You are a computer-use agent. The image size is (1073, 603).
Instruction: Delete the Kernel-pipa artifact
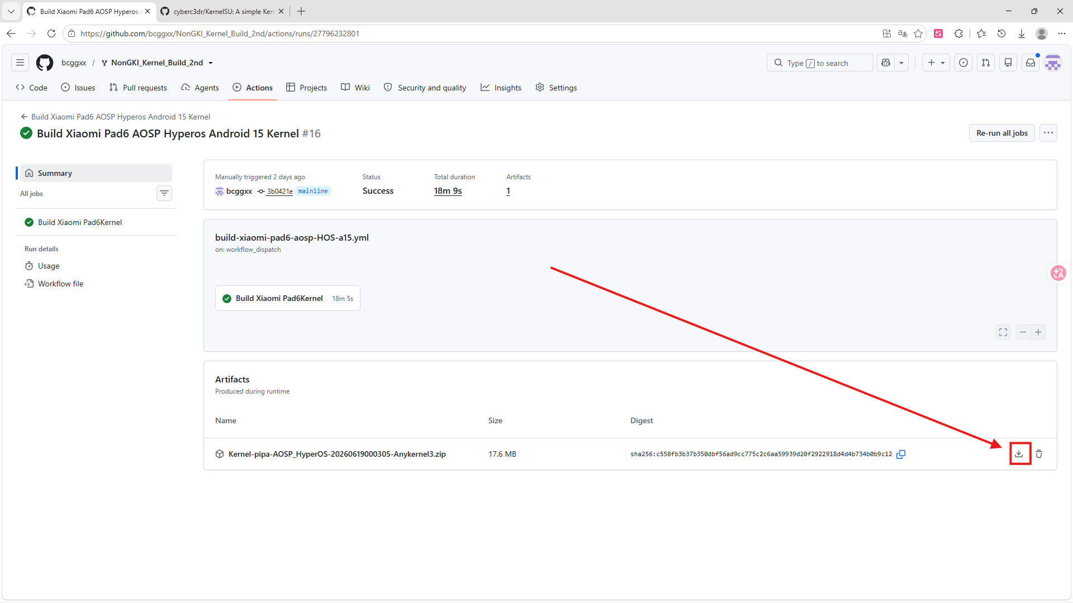tap(1039, 454)
